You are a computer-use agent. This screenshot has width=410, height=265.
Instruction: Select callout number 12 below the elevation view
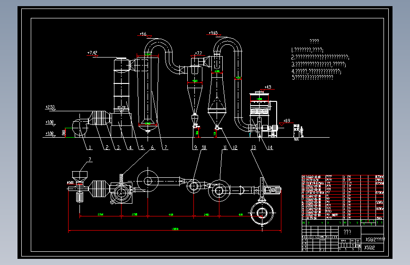(235, 148)
